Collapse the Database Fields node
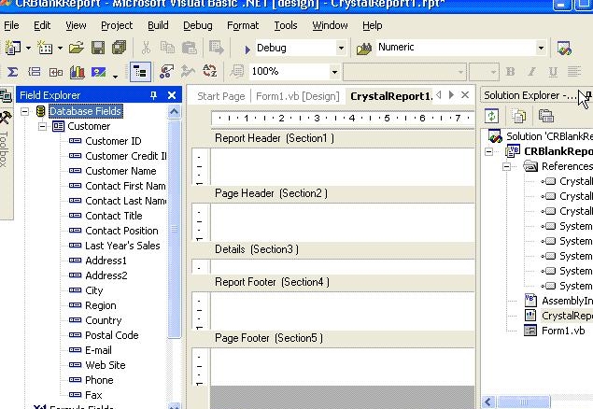This screenshot has width=593, height=409. [x=26, y=111]
